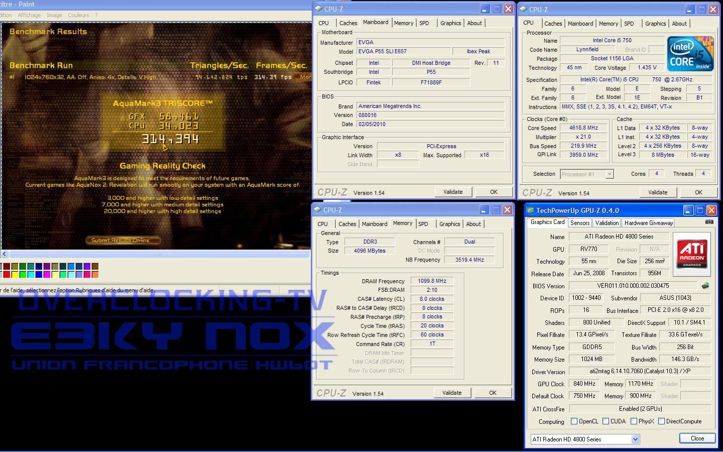Click OK in CPU-Z processor window
The image size is (723, 452).
(698, 192)
